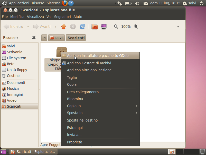Select Proprietà in the context menu

click(x=100, y=142)
